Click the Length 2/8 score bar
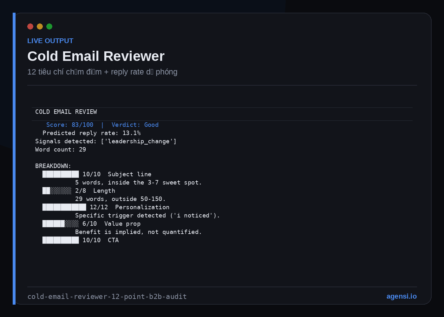444x317 pixels. [57, 191]
